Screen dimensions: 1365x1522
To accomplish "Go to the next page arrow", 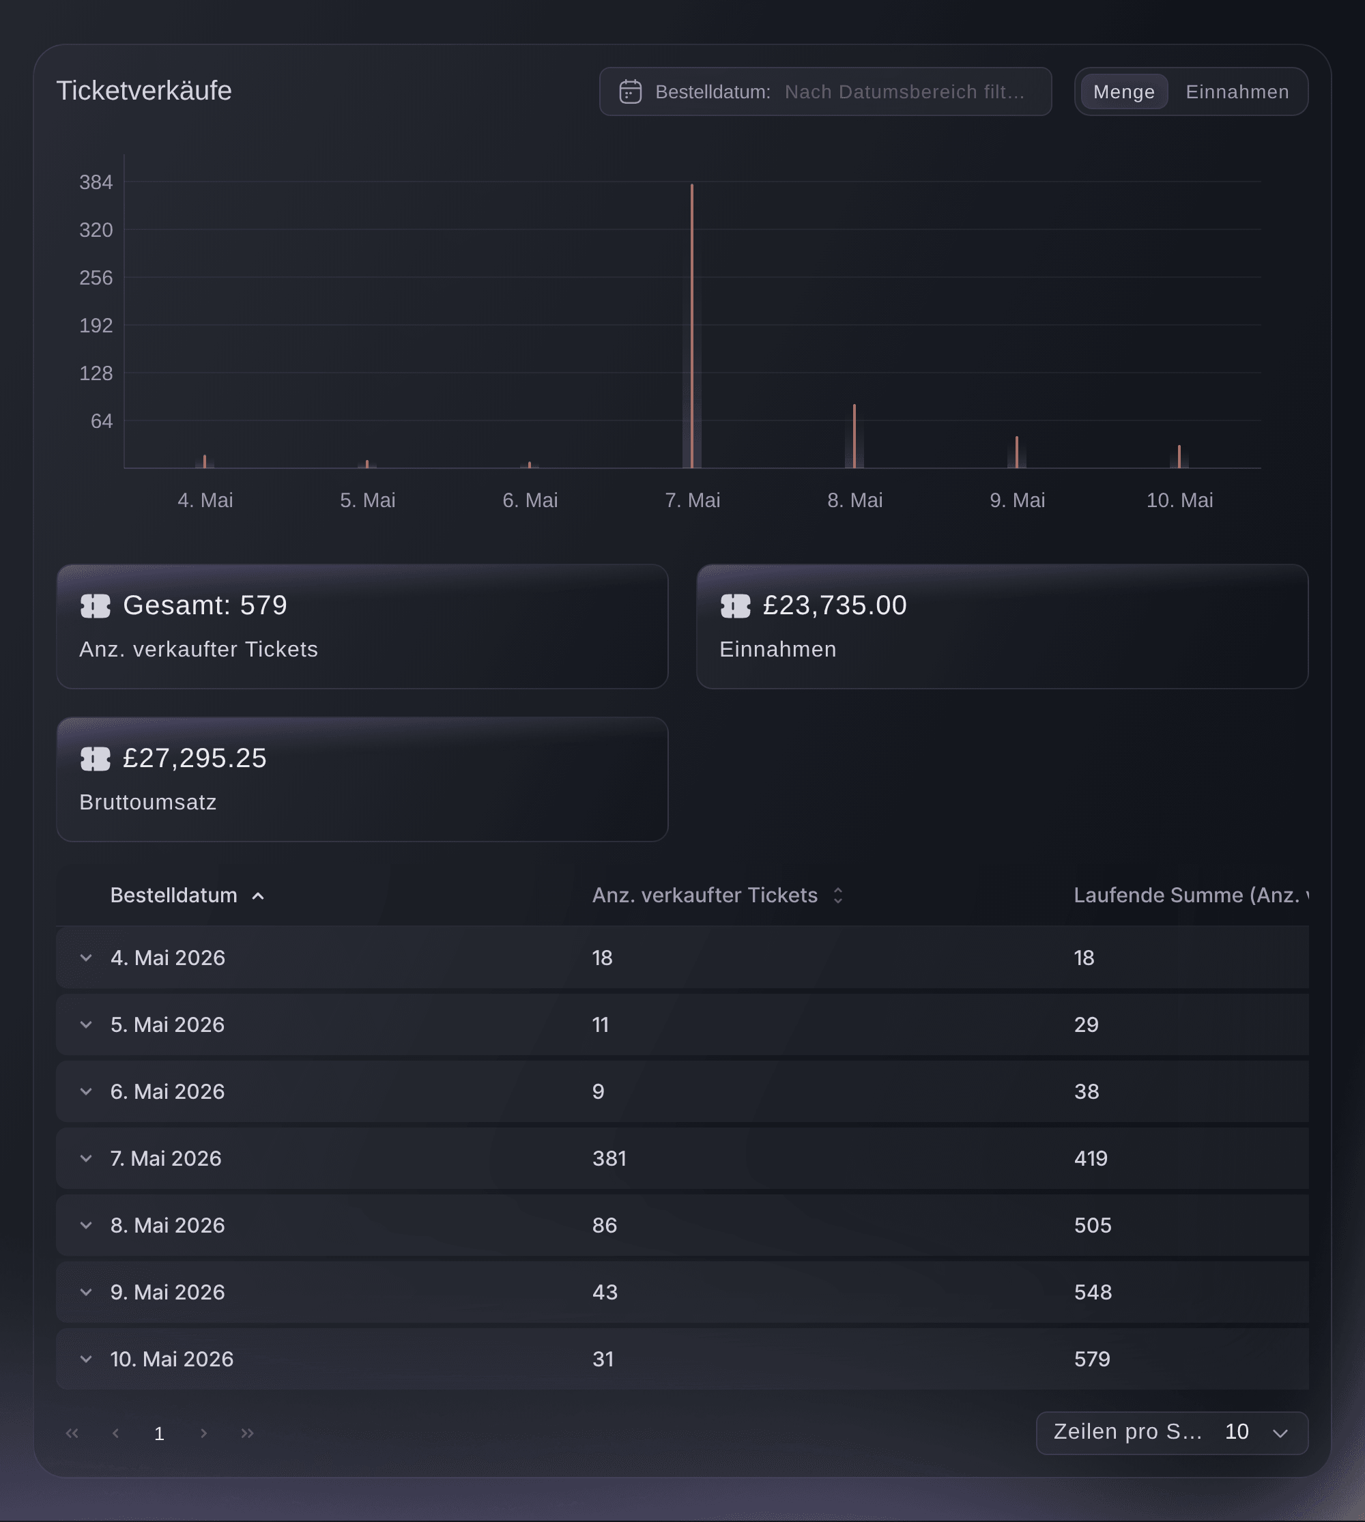I will pos(203,1433).
